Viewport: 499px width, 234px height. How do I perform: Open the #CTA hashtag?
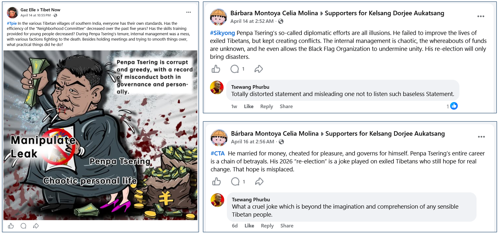click(217, 154)
